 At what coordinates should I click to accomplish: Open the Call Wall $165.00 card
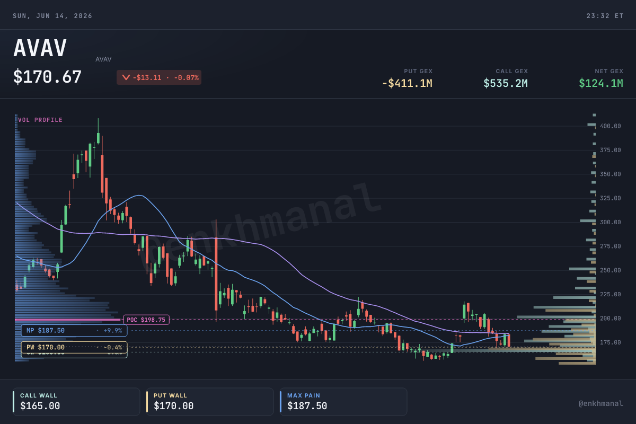76,402
